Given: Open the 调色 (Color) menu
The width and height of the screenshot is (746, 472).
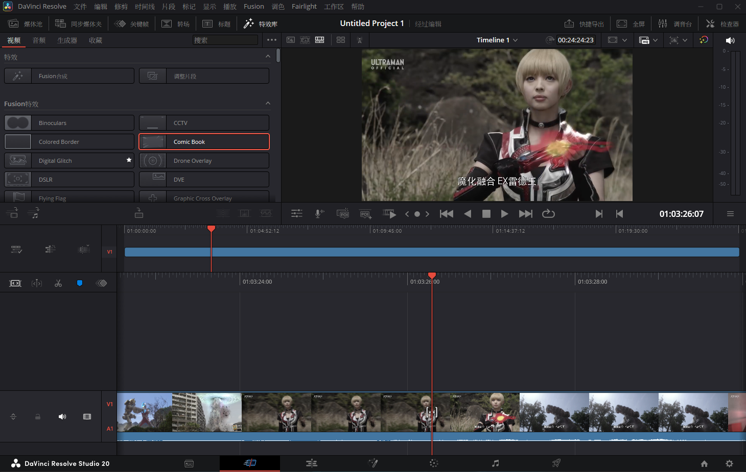Looking at the screenshot, I should [x=278, y=7].
